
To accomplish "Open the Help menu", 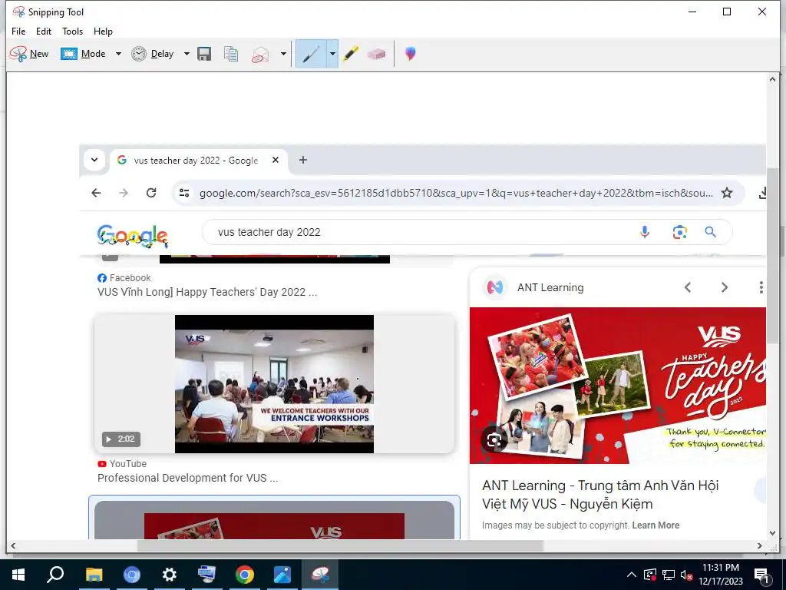I will 104,31.
